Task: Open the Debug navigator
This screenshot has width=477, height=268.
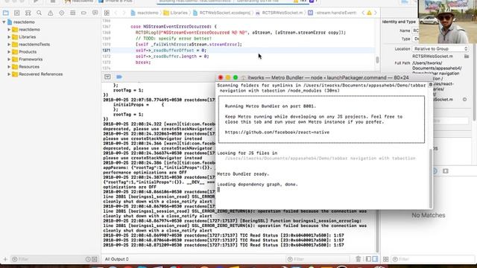Action: (x=73, y=13)
